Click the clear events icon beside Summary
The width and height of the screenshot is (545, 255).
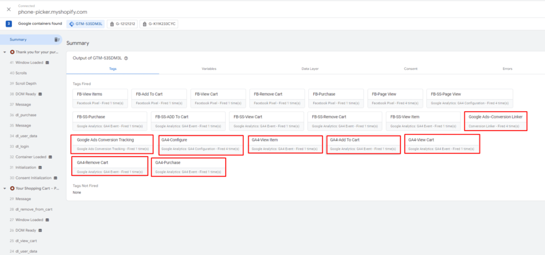[57, 40]
